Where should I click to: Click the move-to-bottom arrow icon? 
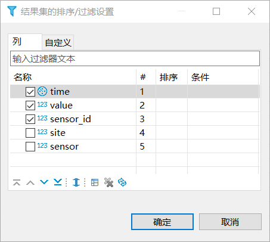(58, 182)
